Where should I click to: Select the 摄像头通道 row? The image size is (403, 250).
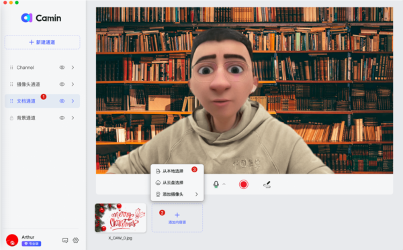click(42, 84)
